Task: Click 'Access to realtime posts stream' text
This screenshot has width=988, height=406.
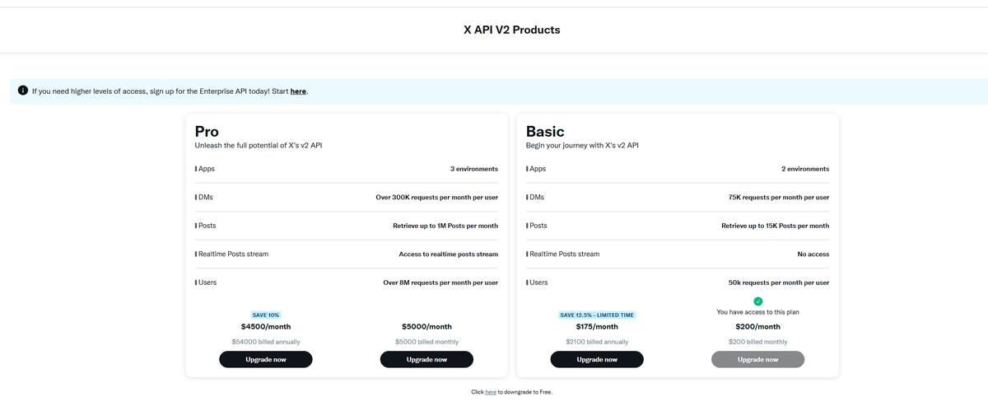Action: (x=449, y=254)
